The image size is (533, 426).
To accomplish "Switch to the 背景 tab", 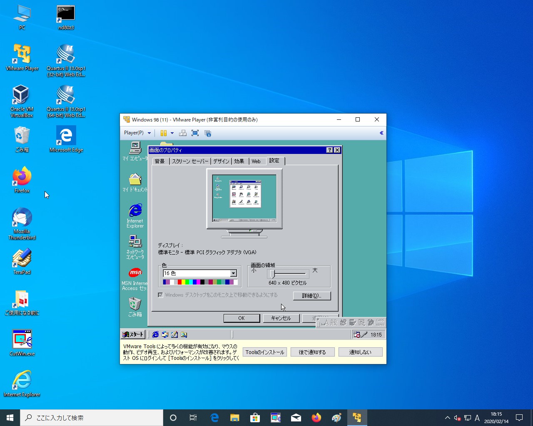I will coord(160,161).
